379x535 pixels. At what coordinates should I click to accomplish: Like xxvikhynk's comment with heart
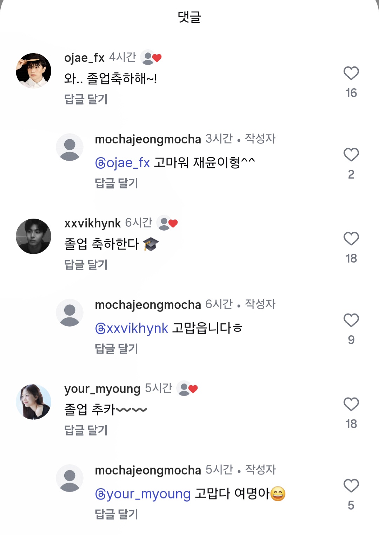click(351, 239)
